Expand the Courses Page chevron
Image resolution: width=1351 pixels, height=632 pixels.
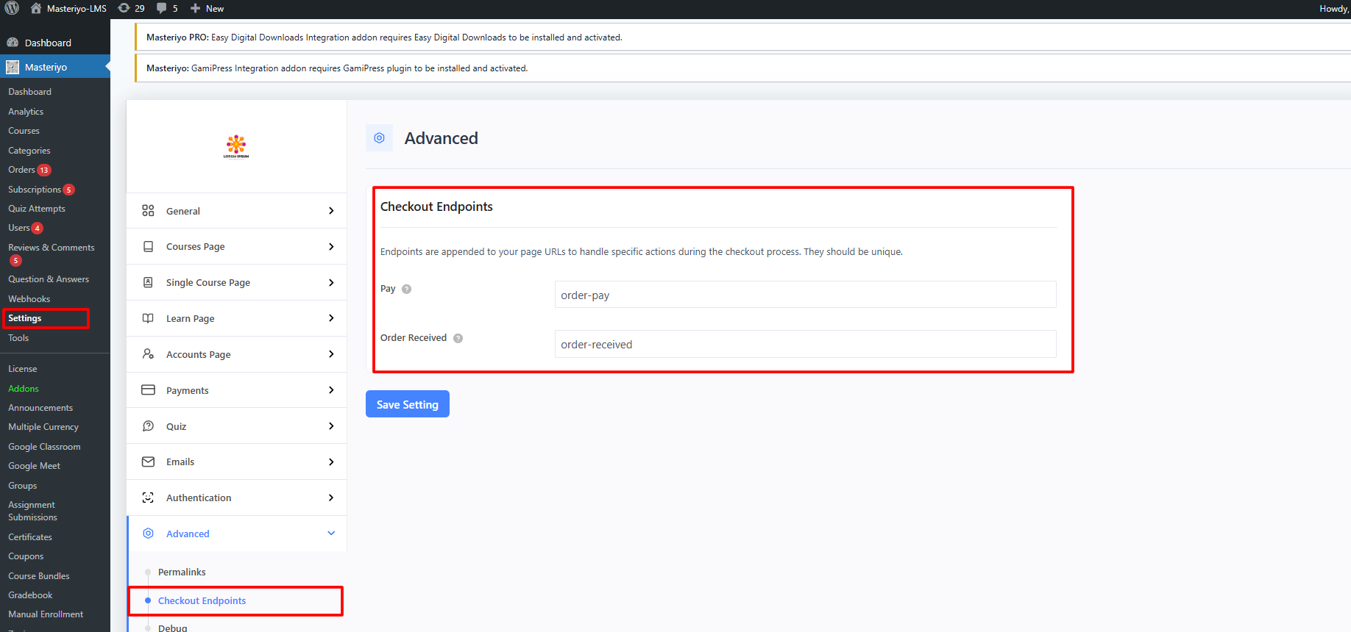(331, 247)
